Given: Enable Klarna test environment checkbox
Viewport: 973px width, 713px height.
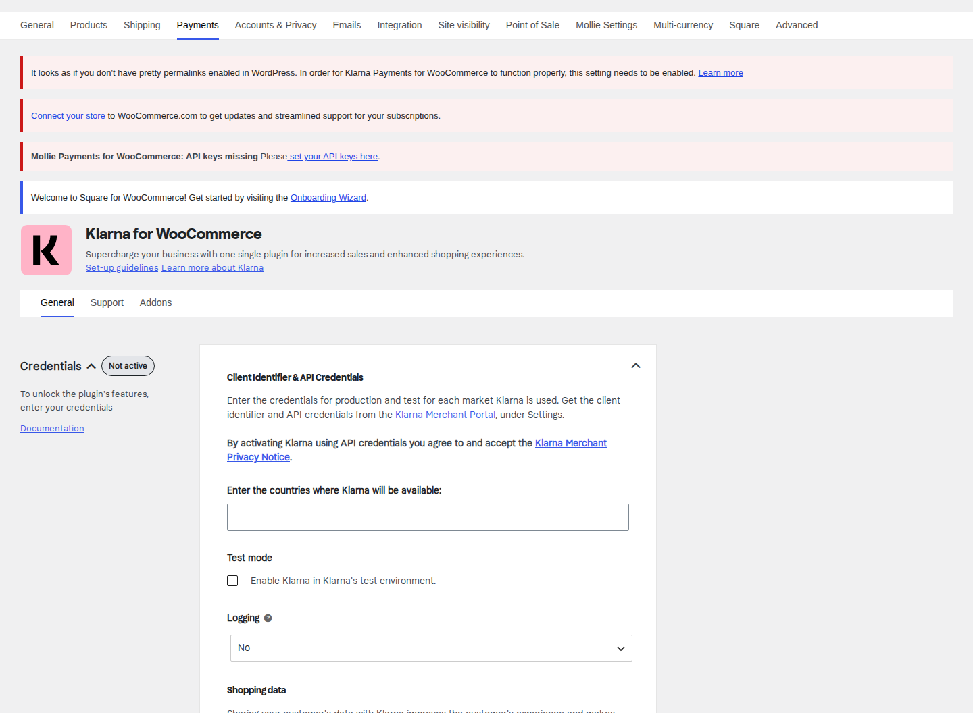Looking at the screenshot, I should [232, 581].
